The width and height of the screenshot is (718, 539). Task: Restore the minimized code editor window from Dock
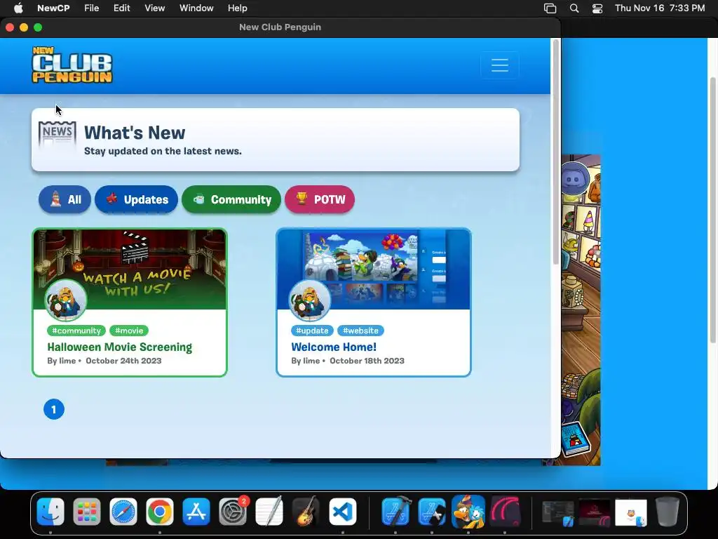tap(558, 512)
